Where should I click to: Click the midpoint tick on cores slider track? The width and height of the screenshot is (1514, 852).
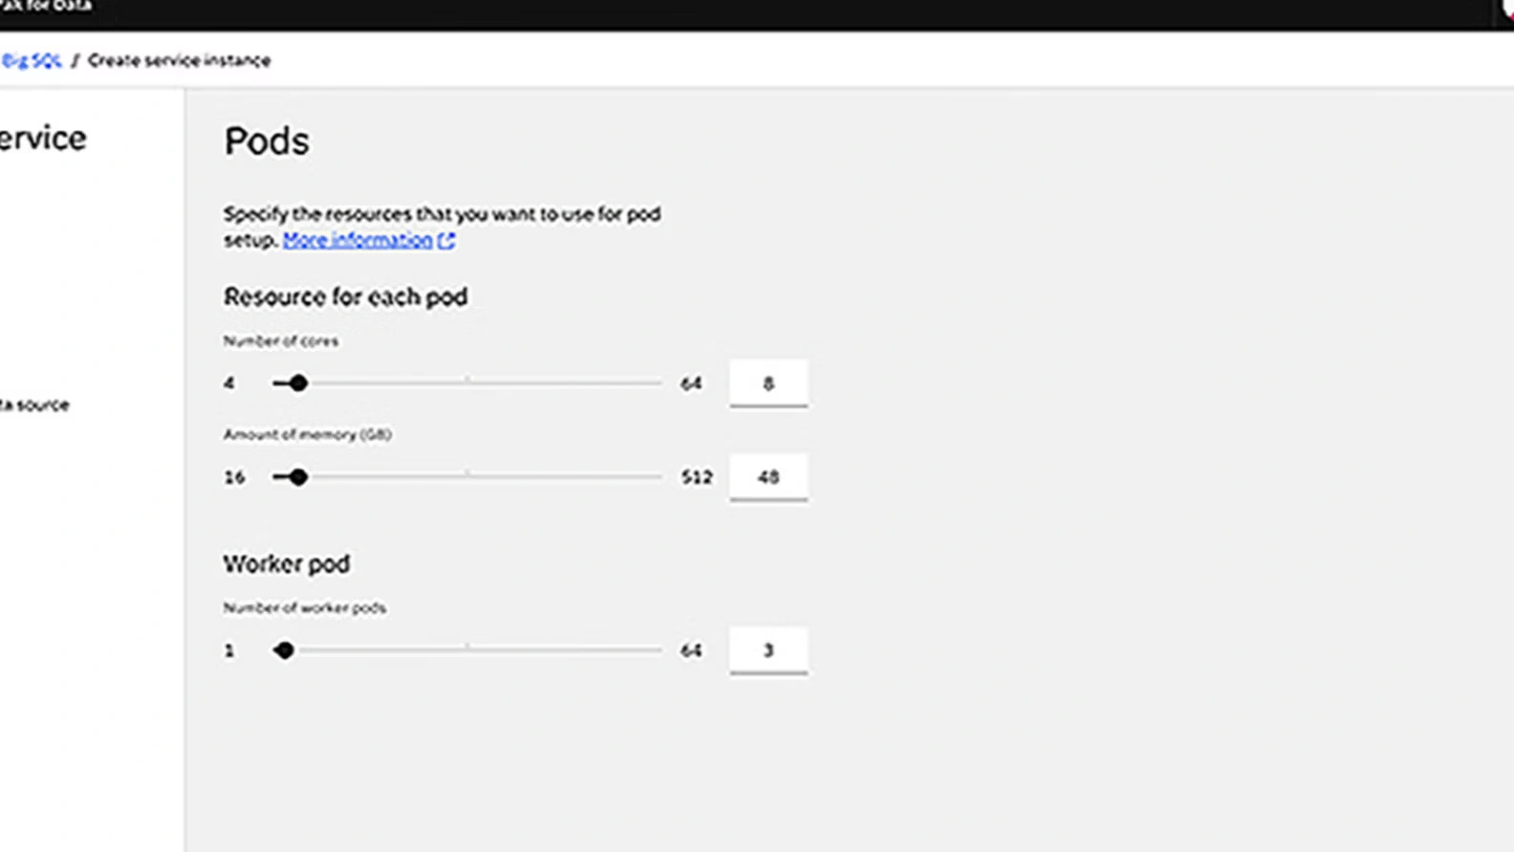(x=467, y=382)
